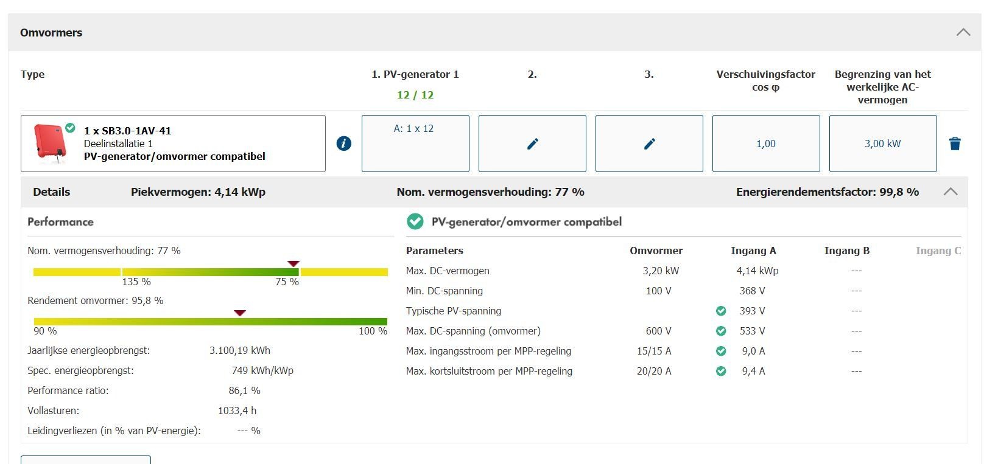Click green check for Max. kortsluitstroom 9,4 A

coord(721,371)
